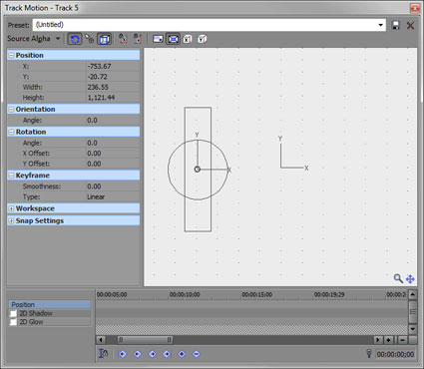This screenshot has height=369, width=424.
Task: Go to Previous Keyframe
Action: (x=138, y=354)
